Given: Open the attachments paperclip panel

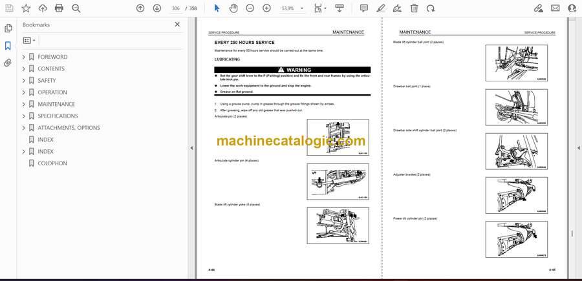Looking at the screenshot, I should 8,63.
